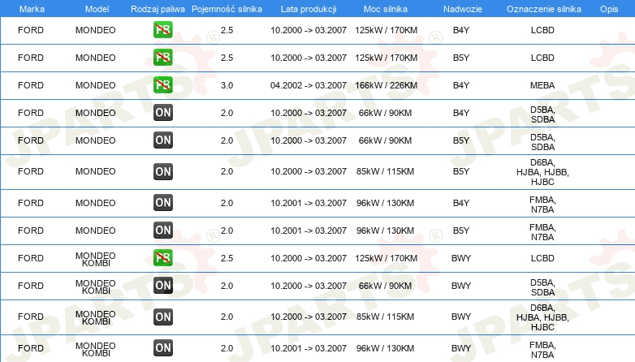Click MONDEO KOMBI model in the 66kW row
Viewport: 635px width, 362px height.
[96, 287]
